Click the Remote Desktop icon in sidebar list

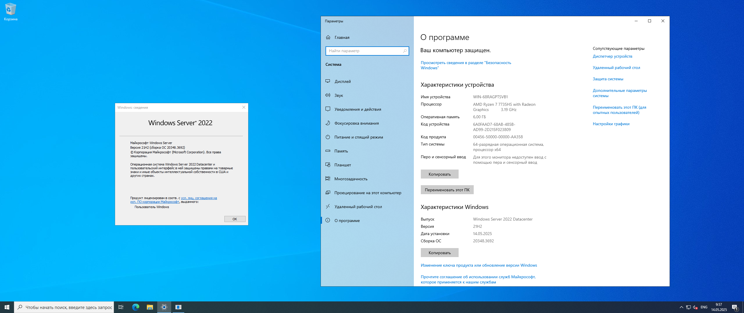(x=328, y=206)
